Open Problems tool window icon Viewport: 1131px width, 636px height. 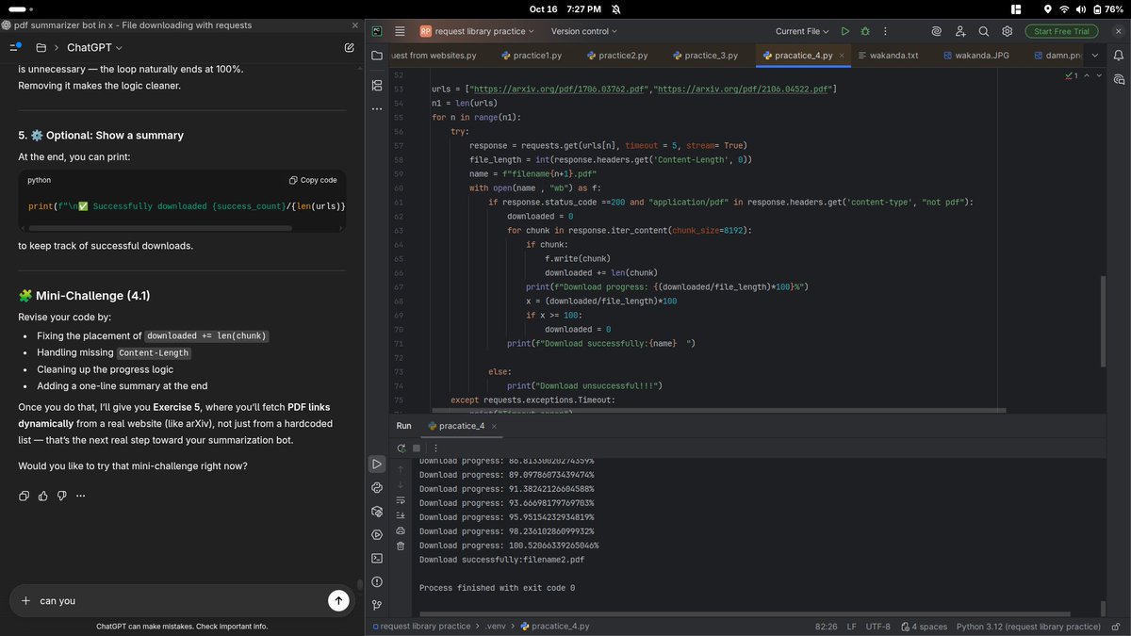coord(377,582)
